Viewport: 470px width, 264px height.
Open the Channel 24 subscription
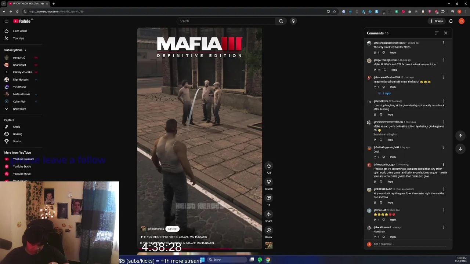click(x=19, y=65)
